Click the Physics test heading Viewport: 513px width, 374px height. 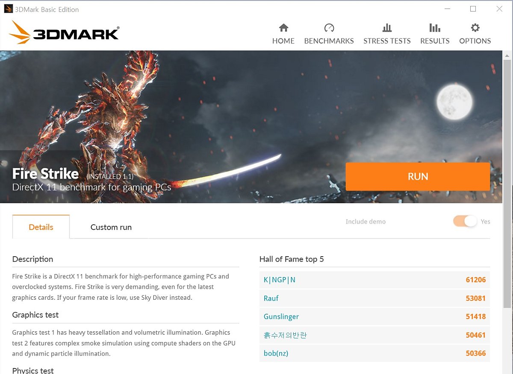pos(33,370)
